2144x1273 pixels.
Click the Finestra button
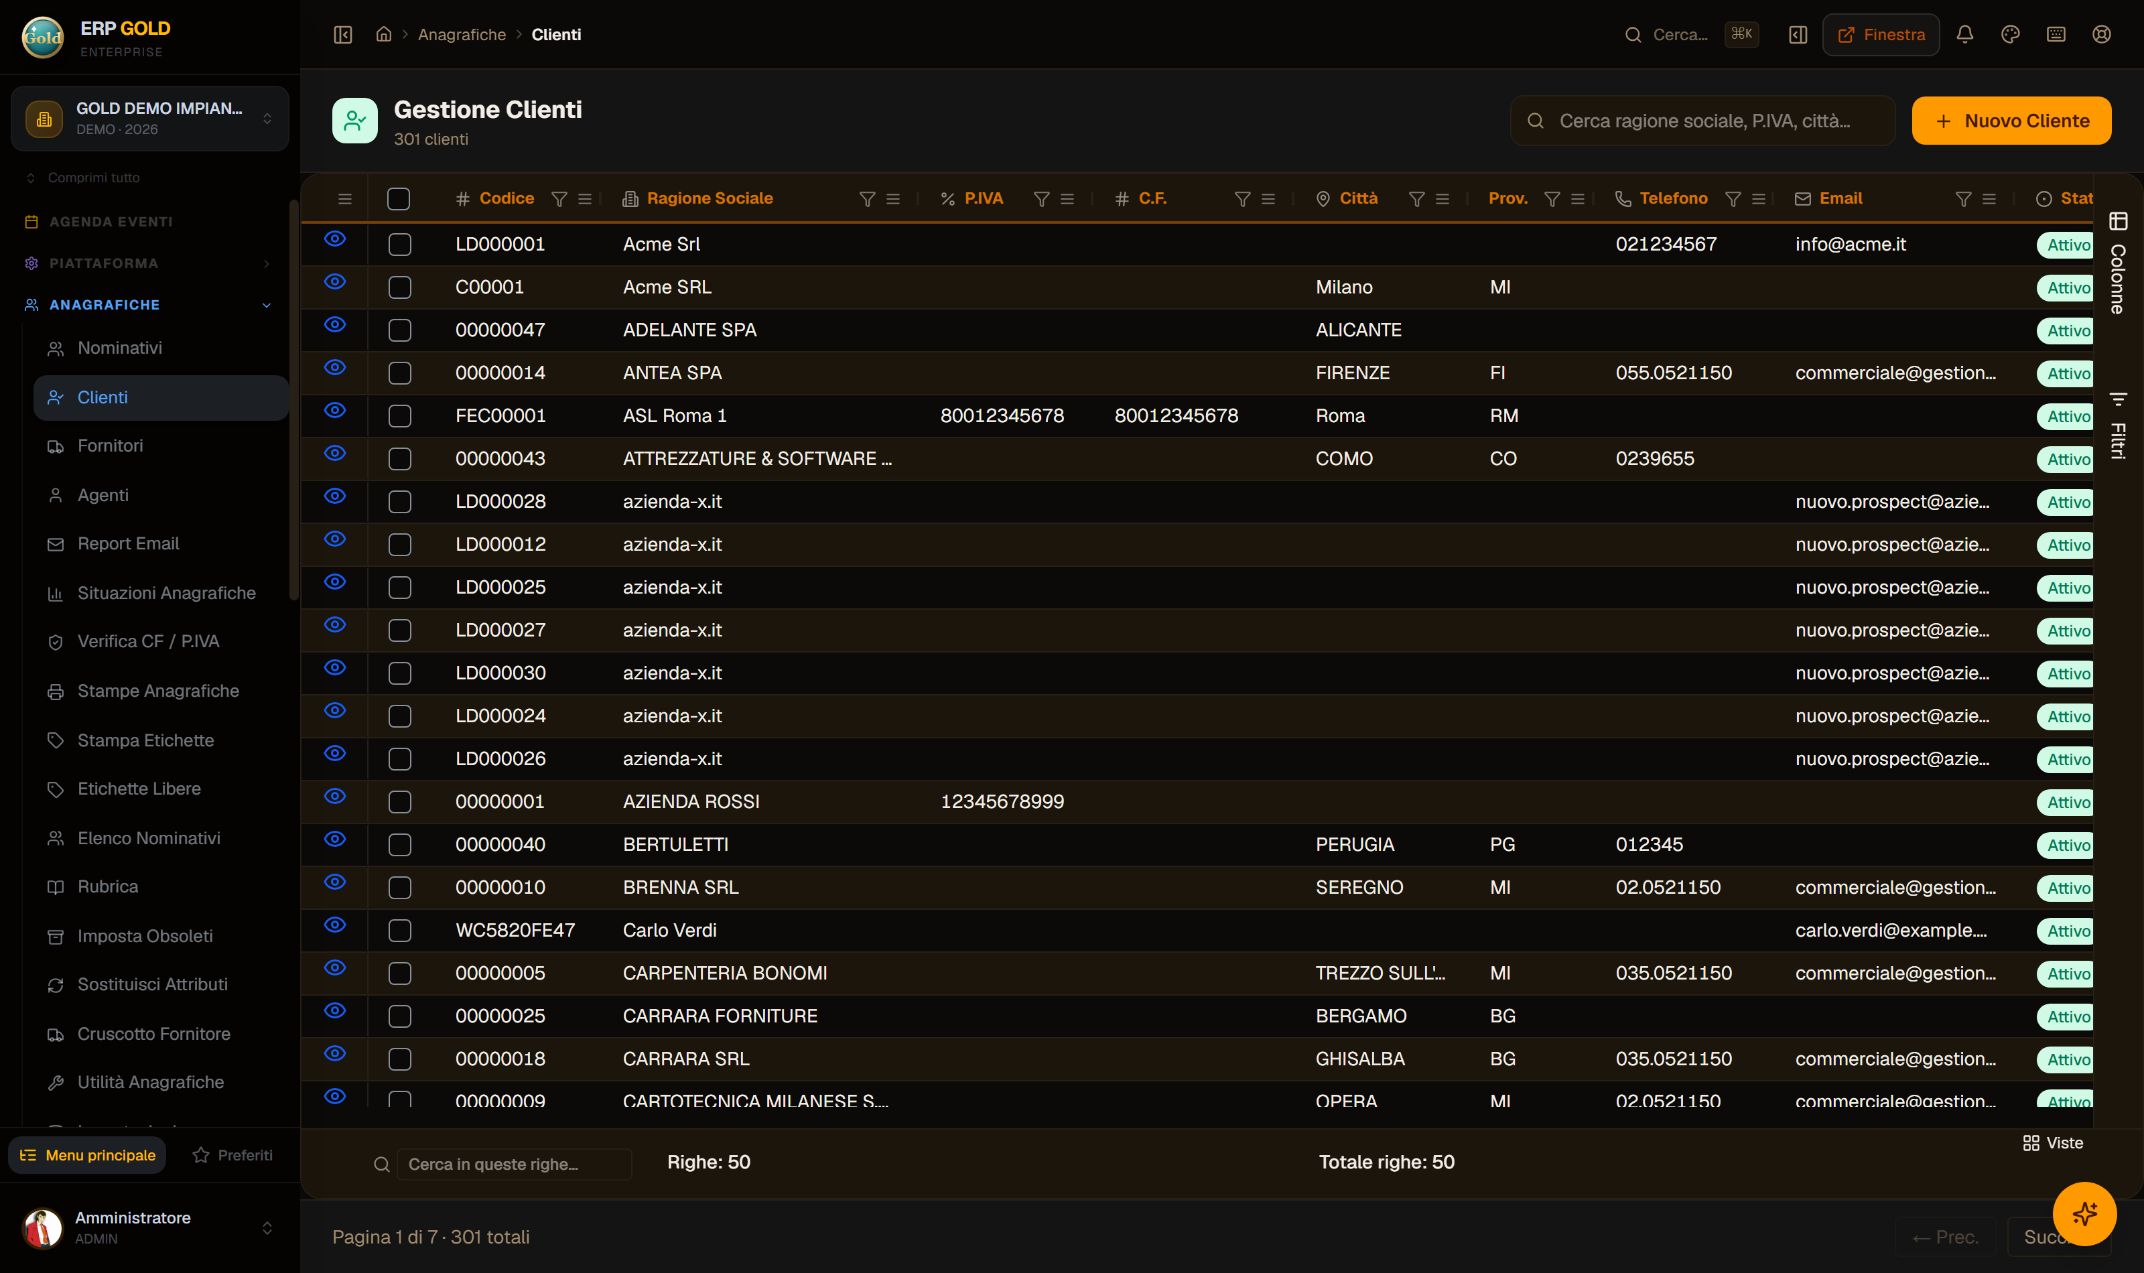tap(1881, 34)
